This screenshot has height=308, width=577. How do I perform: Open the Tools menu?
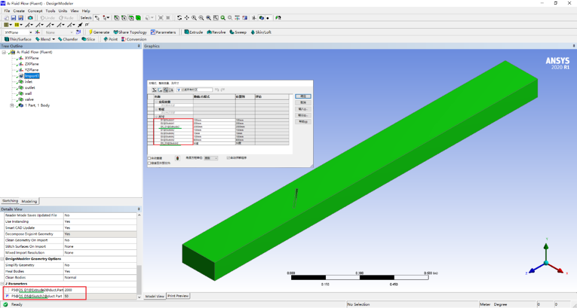50,11
